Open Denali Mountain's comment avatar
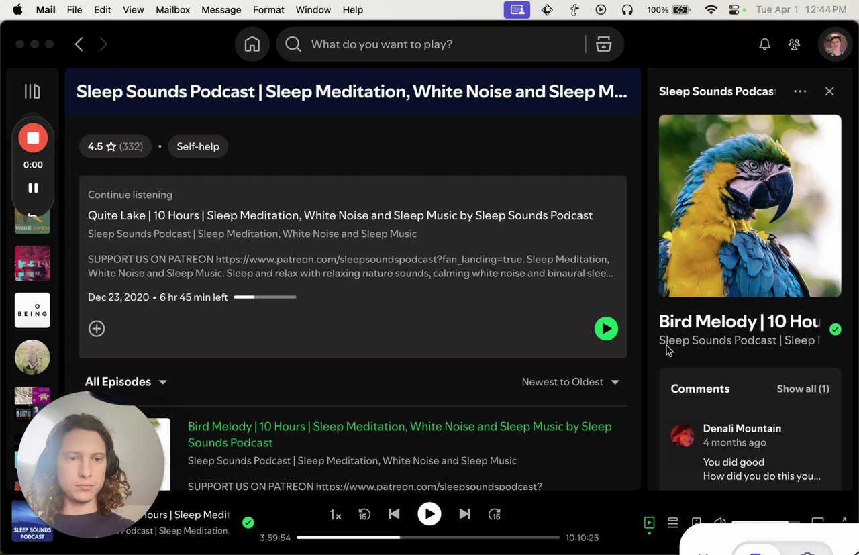859x555 pixels. 683,436
